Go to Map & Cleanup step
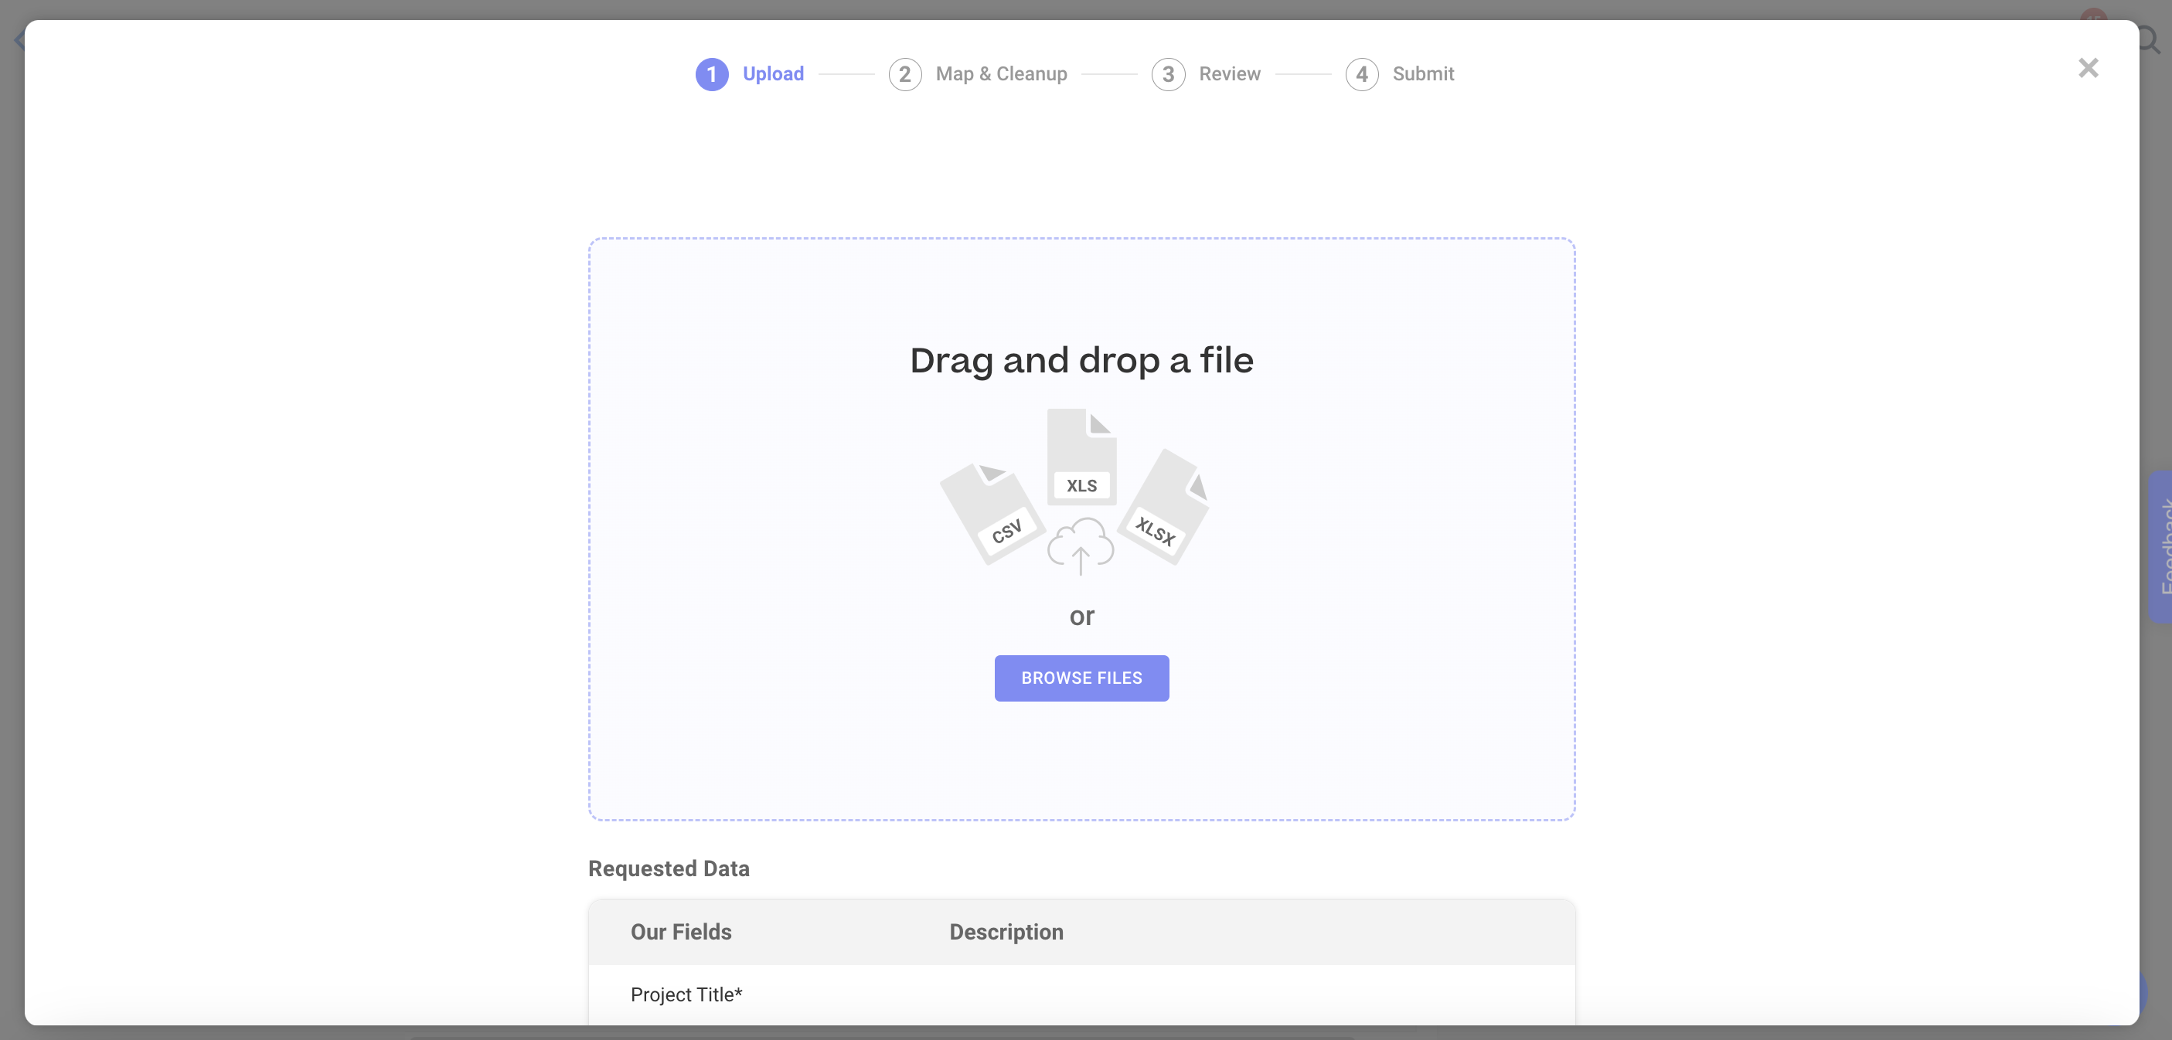This screenshot has width=2172, height=1040. click(x=1001, y=74)
